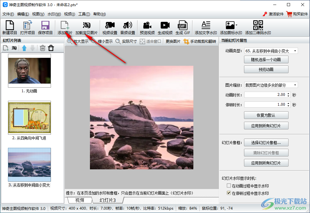Click the preview image in the canvas

(x=141, y=118)
